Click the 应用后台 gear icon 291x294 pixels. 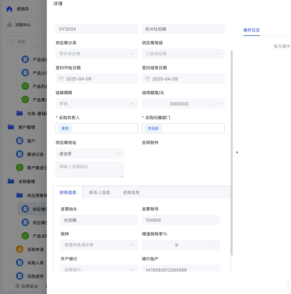tap(18, 286)
